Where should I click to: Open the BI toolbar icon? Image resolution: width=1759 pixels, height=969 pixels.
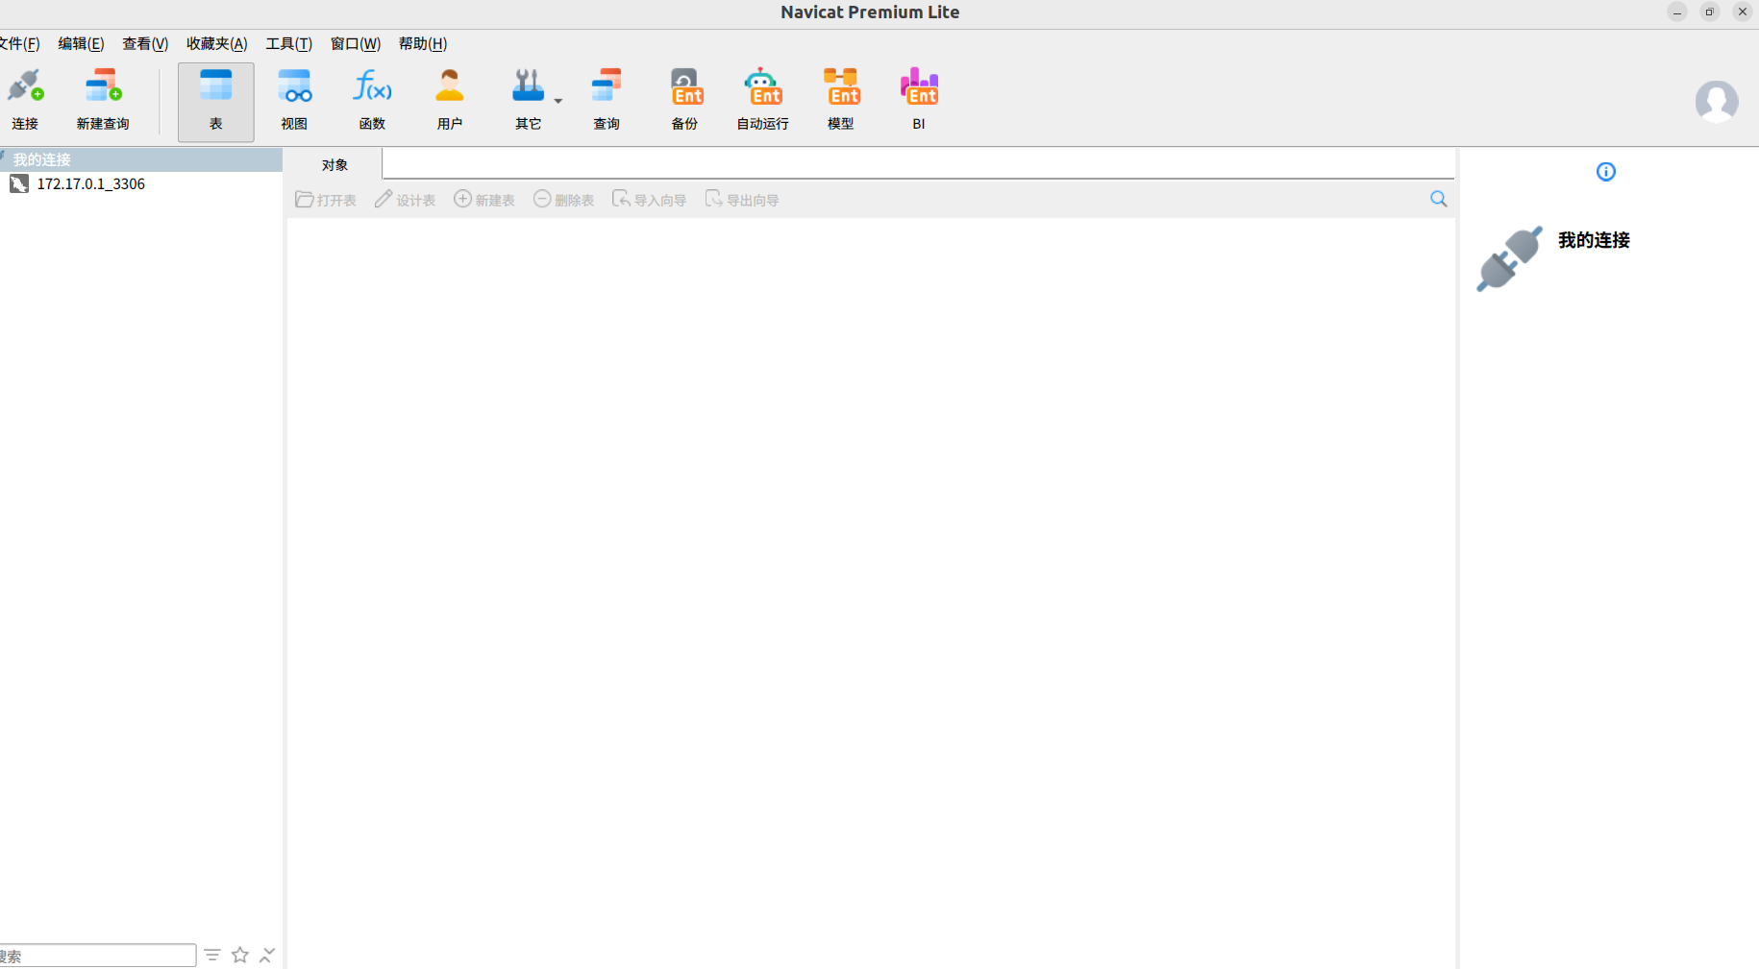tap(919, 100)
